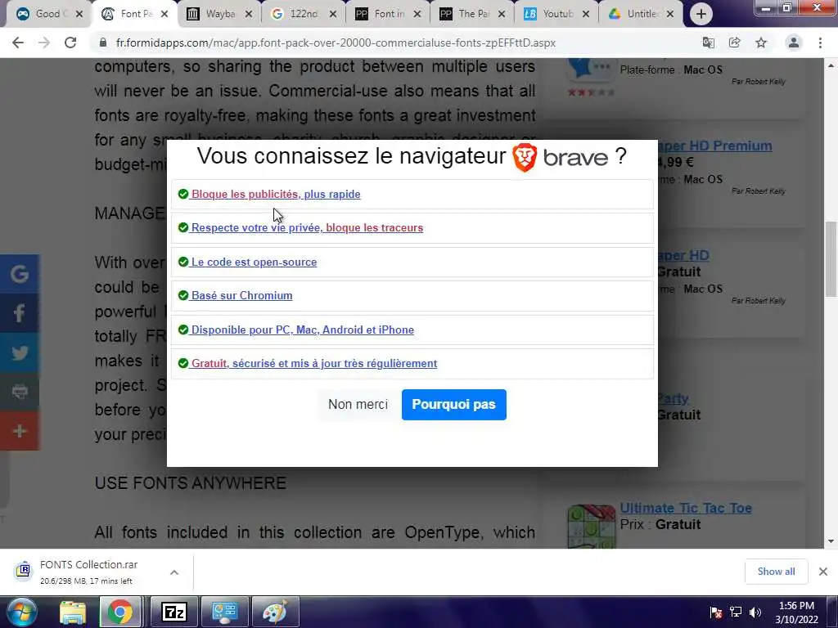The width and height of the screenshot is (838, 628).
Task: Open Chrome's three-dot menu
Action: pyautogui.click(x=820, y=43)
